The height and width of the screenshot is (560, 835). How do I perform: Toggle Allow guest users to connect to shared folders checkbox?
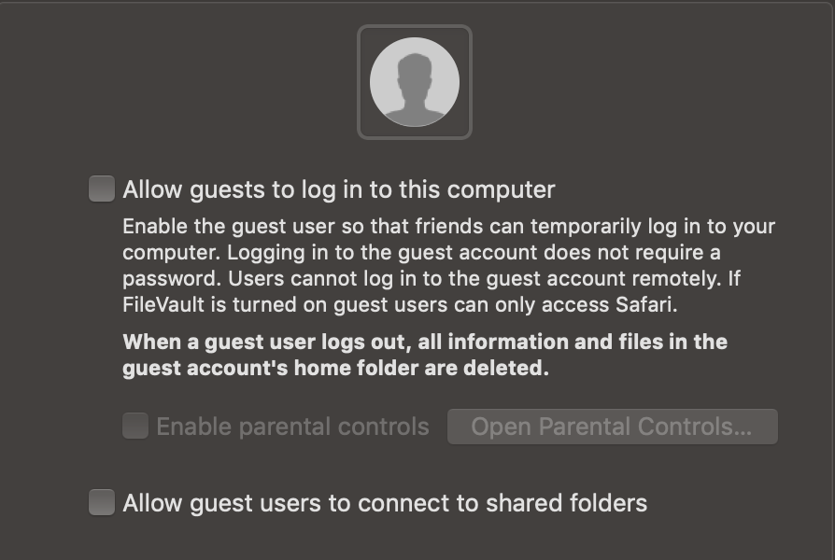tap(102, 503)
